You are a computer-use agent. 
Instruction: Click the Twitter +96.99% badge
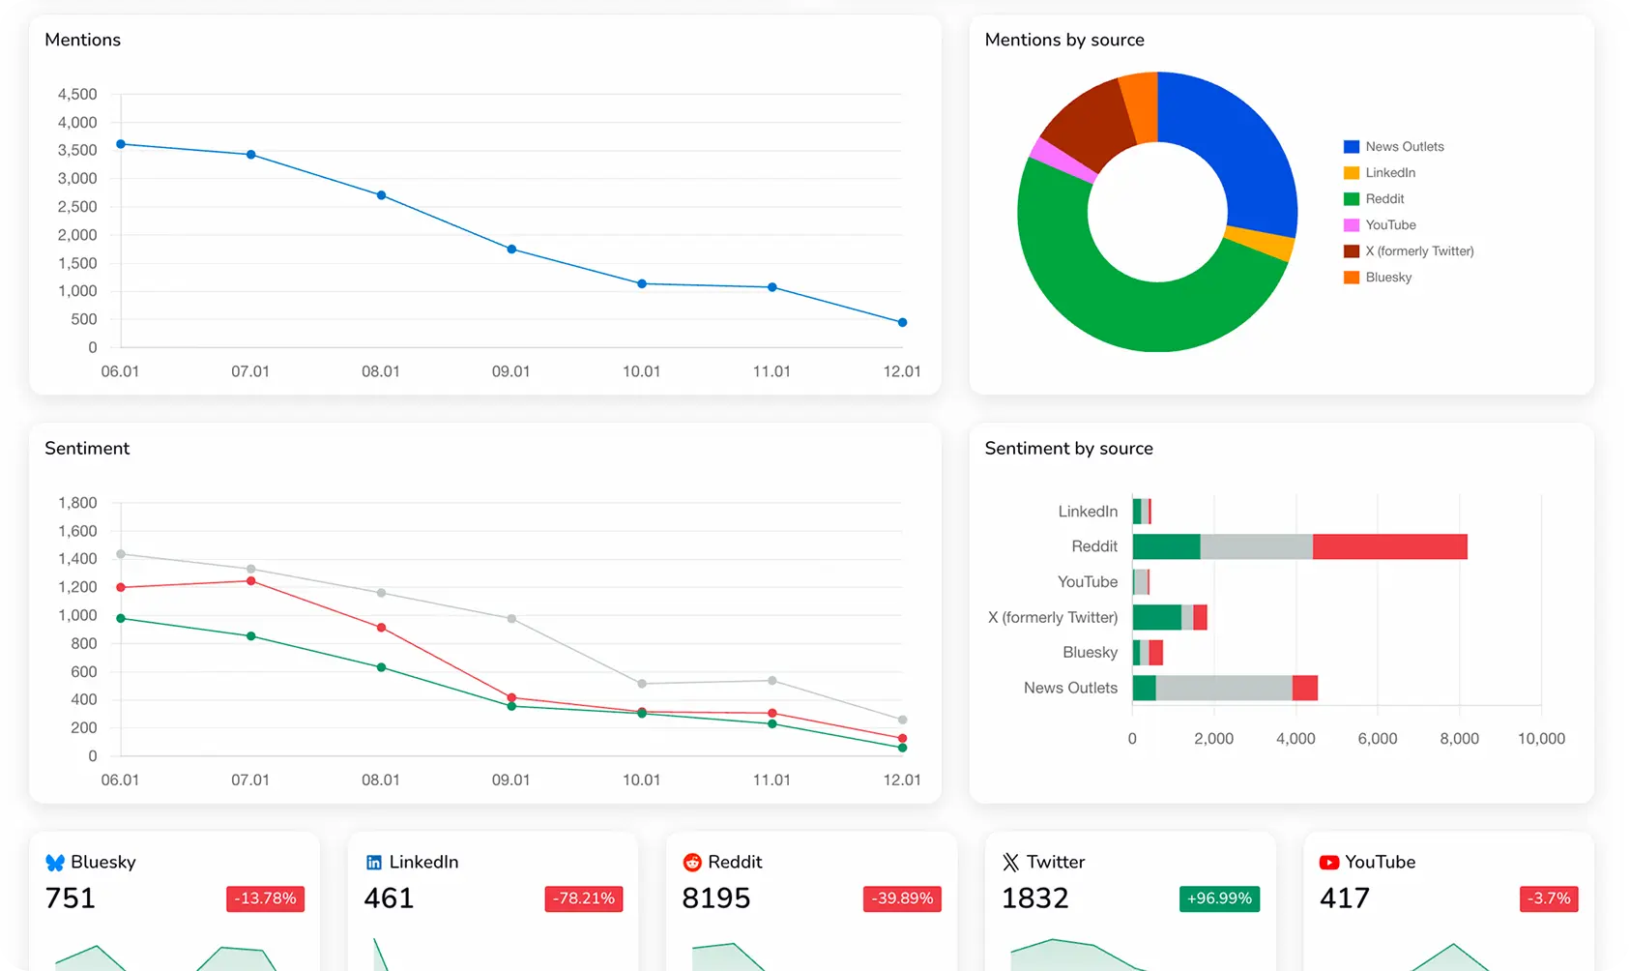pos(1219,898)
